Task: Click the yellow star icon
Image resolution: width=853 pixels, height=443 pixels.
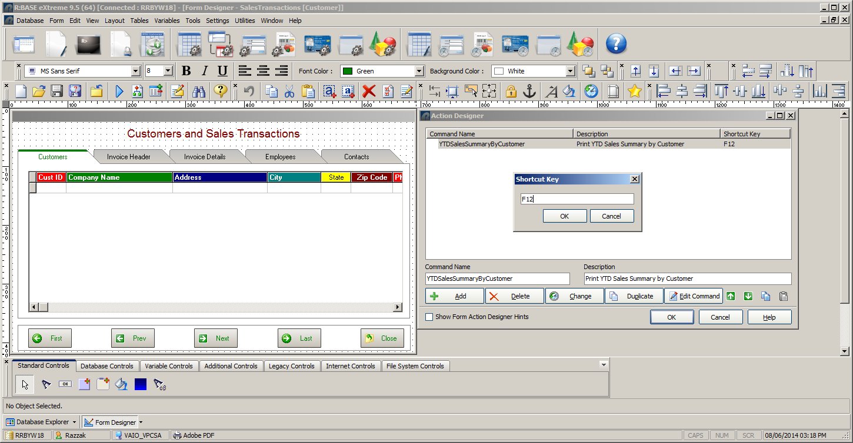Action: [634, 91]
